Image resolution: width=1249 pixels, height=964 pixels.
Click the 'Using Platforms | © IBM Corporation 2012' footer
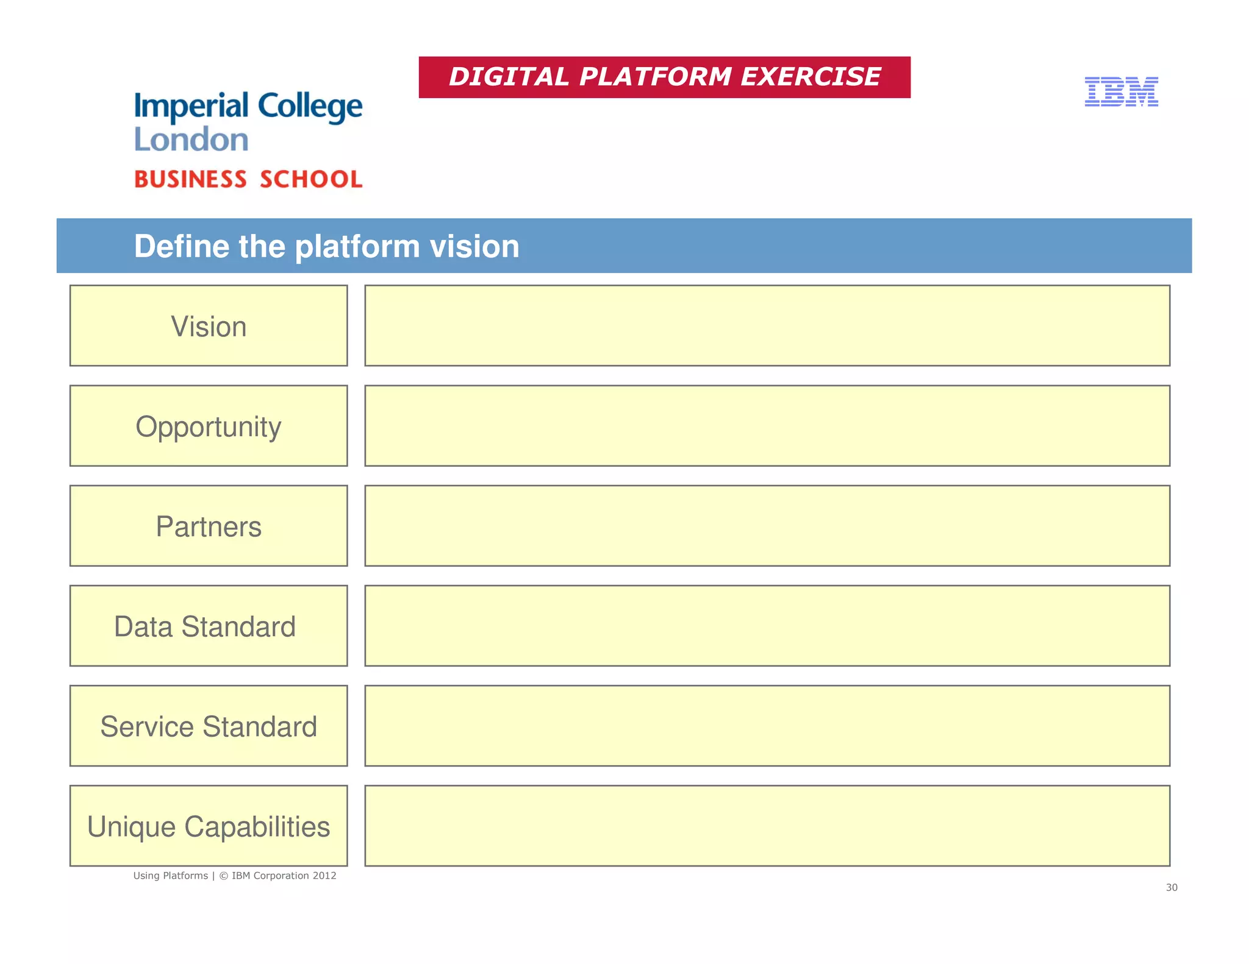click(235, 876)
